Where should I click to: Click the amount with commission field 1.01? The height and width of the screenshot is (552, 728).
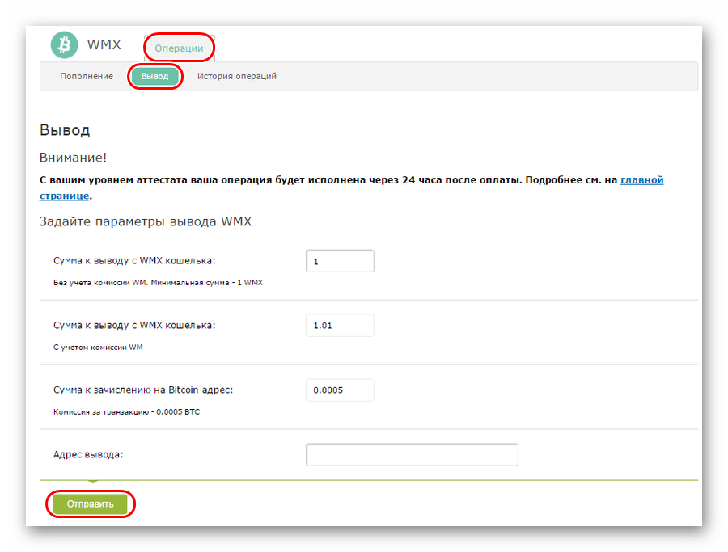point(340,326)
